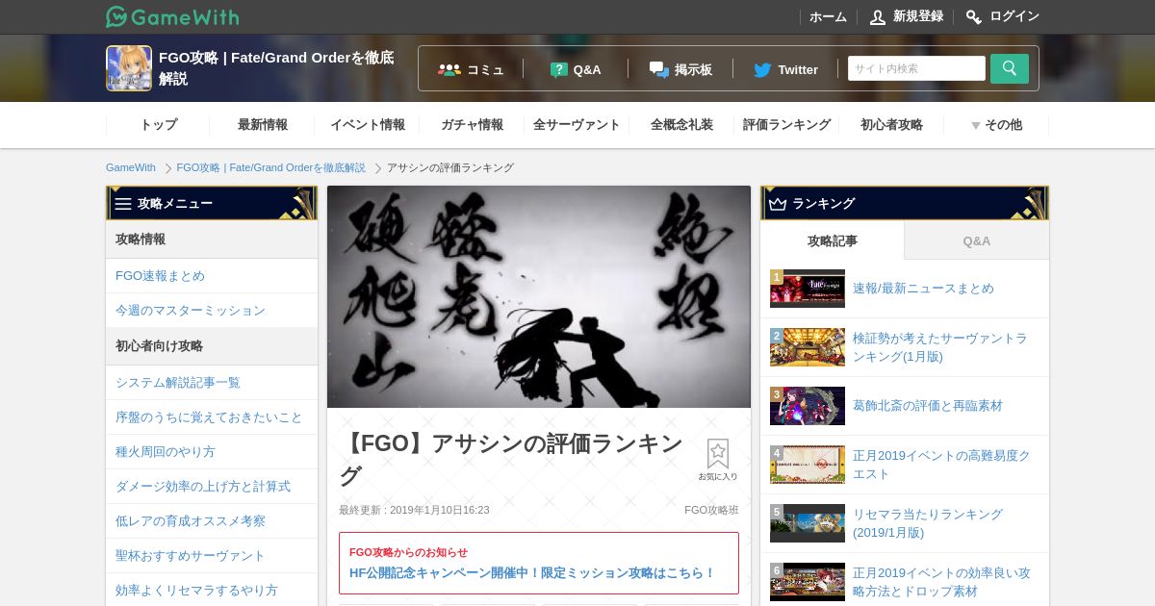Click the article header banner image
The height and width of the screenshot is (606, 1155).
coord(539,297)
